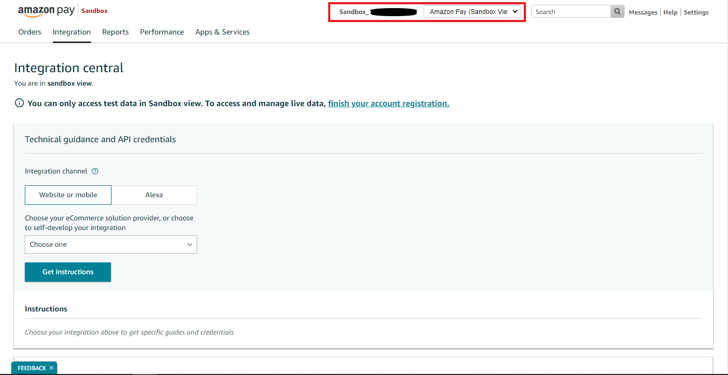Viewport: 728px width, 375px height.
Task: Click the Technical guidance and API credentials heading
Action: (x=100, y=139)
